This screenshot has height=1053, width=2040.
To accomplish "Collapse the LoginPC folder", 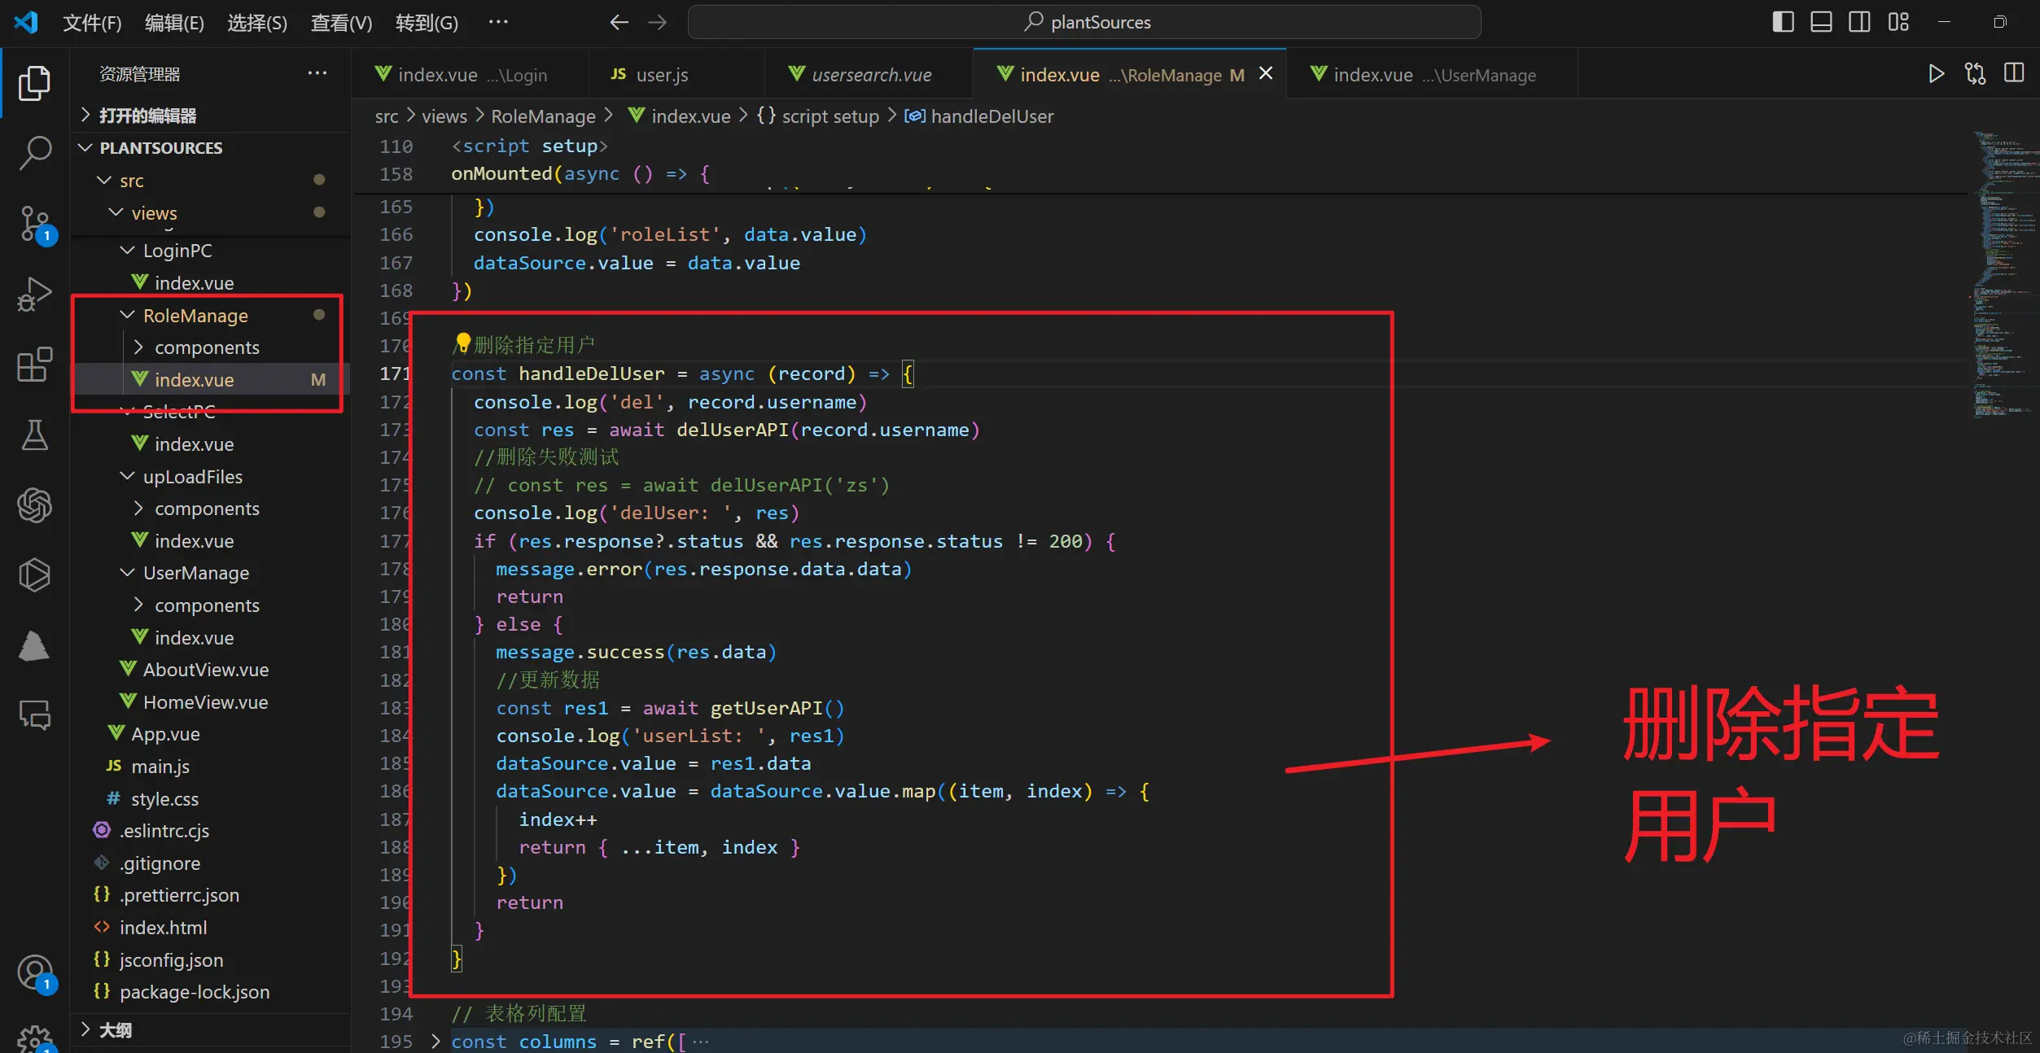I will coord(210,251).
